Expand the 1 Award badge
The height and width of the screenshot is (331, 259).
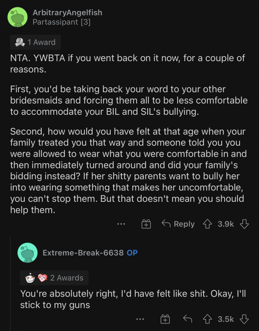tap(35, 42)
